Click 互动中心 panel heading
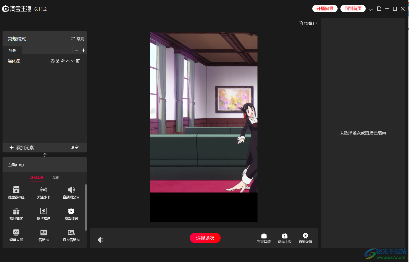 coord(16,165)
